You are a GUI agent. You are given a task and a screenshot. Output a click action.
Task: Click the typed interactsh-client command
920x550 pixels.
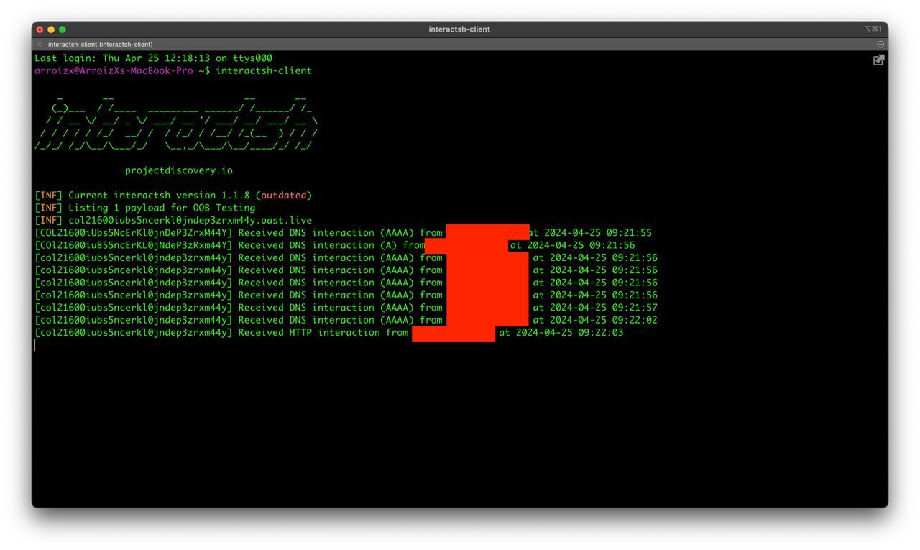pyautogui.click(x=264, y=70)
